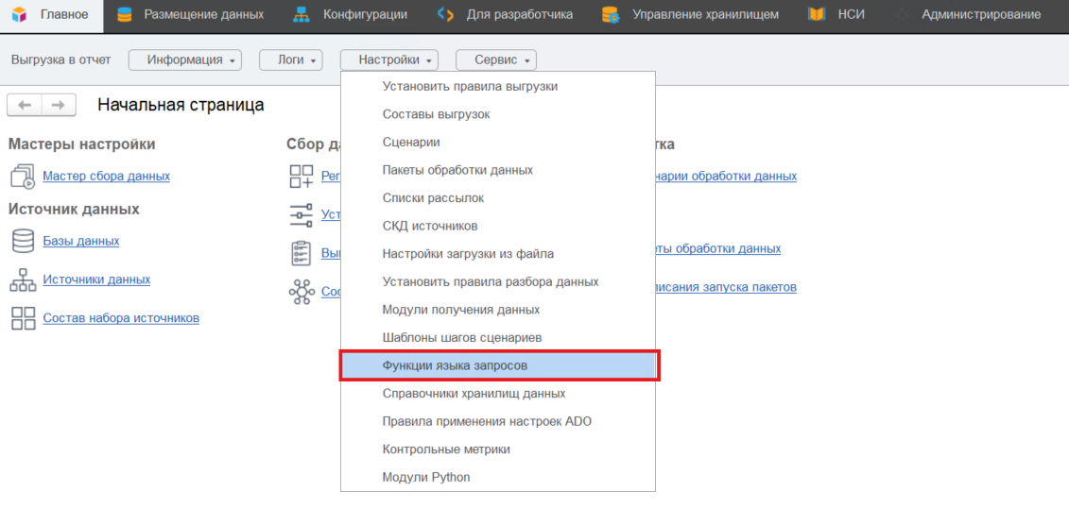Click the Источники данных hierarchy icon

click(22, 280)
